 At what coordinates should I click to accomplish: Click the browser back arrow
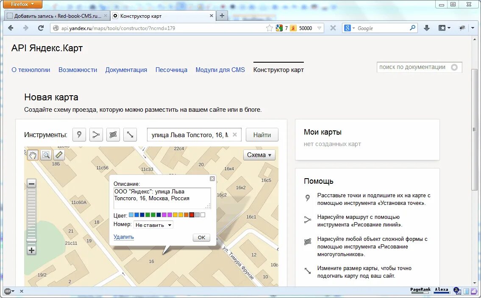(11, 28)
